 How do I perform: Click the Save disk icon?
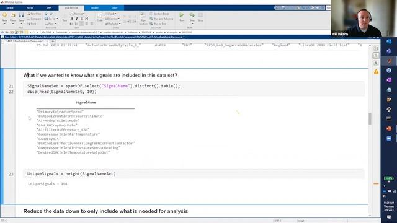21,15
